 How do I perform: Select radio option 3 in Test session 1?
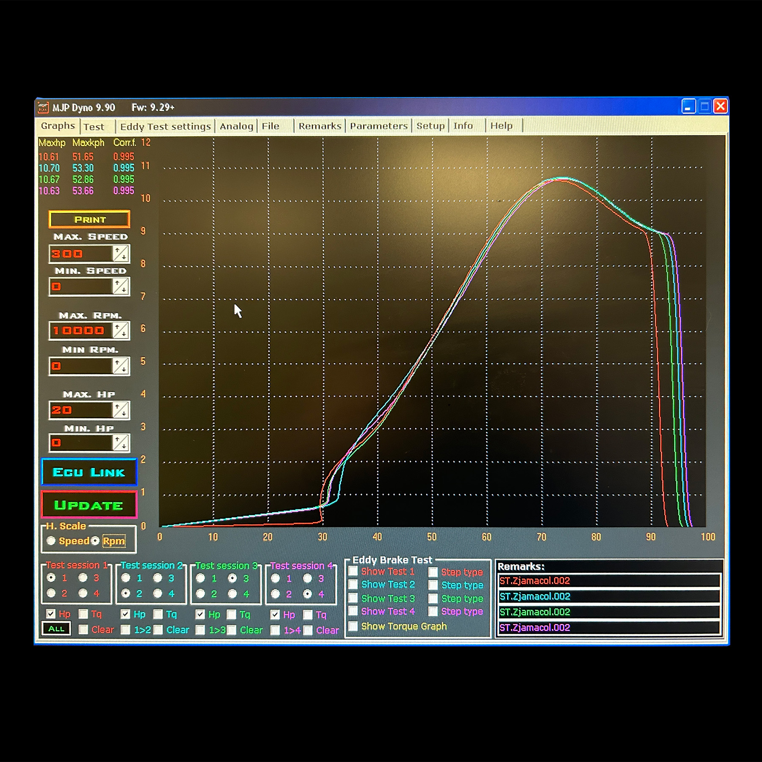coord(83,577)
